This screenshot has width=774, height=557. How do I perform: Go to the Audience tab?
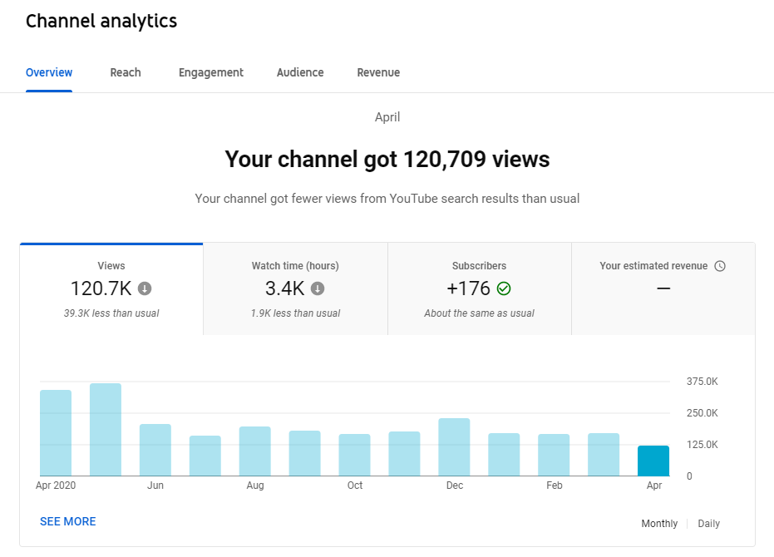click(x=300, y=72)
